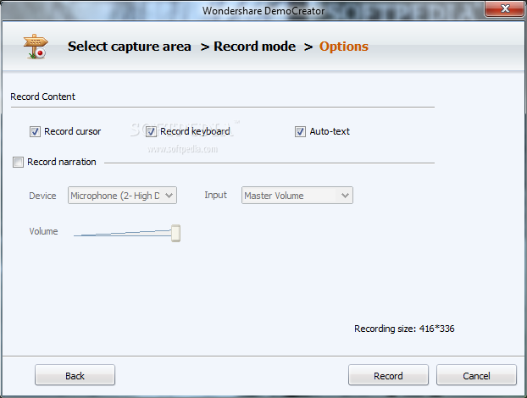527x398 pixels.
Task: Click the Device label
Action: tap(42, 196)
